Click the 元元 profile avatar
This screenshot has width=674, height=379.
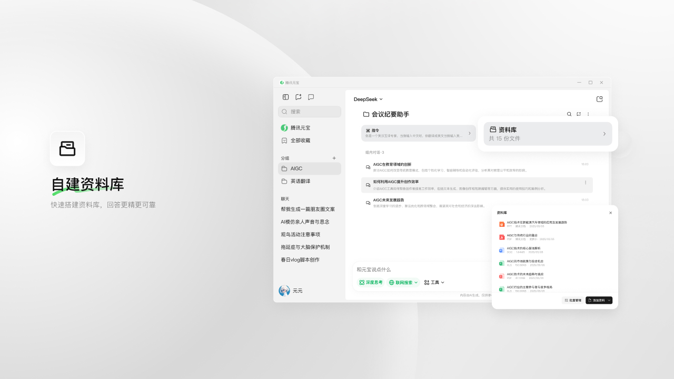[x=284, y=290]
